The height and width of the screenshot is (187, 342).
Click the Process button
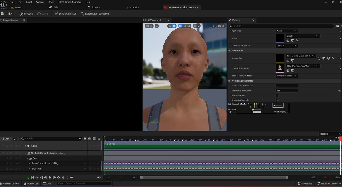[x=26, y=14]
